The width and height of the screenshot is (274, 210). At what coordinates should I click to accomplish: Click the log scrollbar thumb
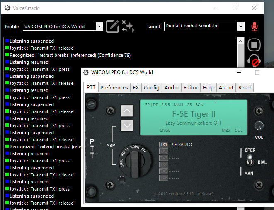pyautogui.click(x=240, y=56)
